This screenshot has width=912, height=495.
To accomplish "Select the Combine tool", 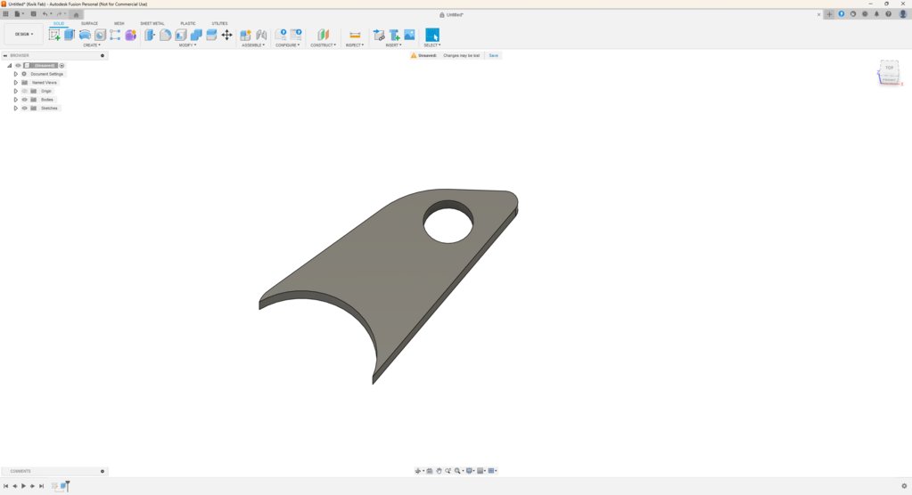I will pyautogui.click(x=196, y=35).
